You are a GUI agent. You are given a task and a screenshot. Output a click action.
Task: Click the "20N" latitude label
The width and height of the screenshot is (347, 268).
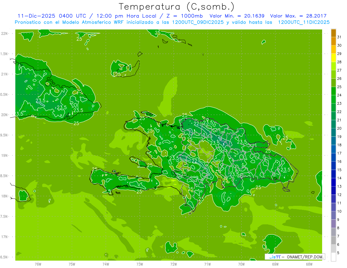point(5,115)
